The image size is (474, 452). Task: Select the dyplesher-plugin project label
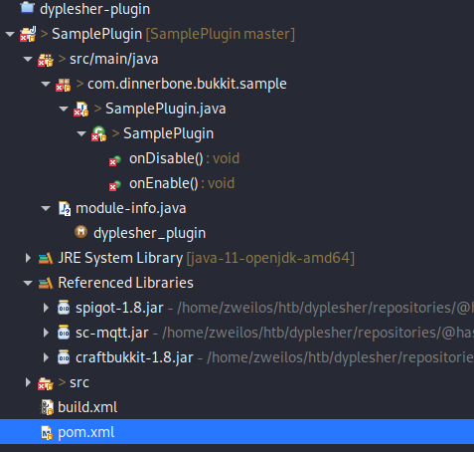coord(94,9)
